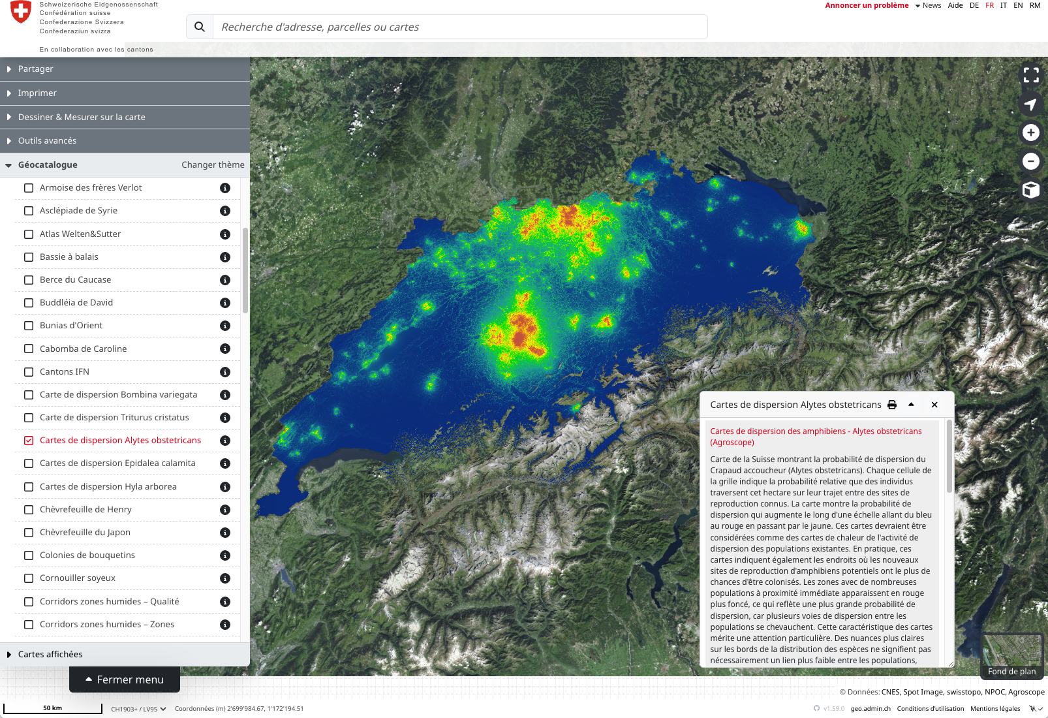The image size is (1048, 718).
Task: Switch language to DE
Action: click(974, 5)
